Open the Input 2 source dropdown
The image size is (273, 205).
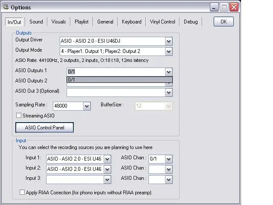tap(107, 169)
